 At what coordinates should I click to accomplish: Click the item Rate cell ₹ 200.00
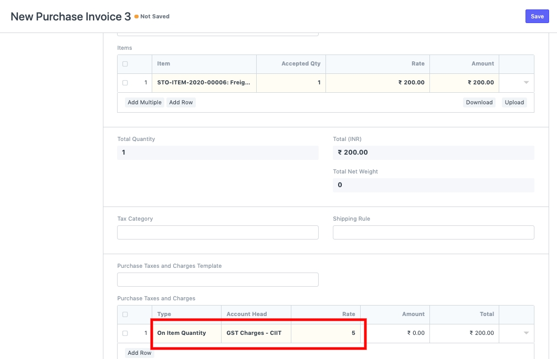377,83
